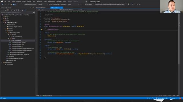This screenshot has height=102, width=183.
Task: Select SCharacter.h in Solution Explorer tree
Action: 17,41
